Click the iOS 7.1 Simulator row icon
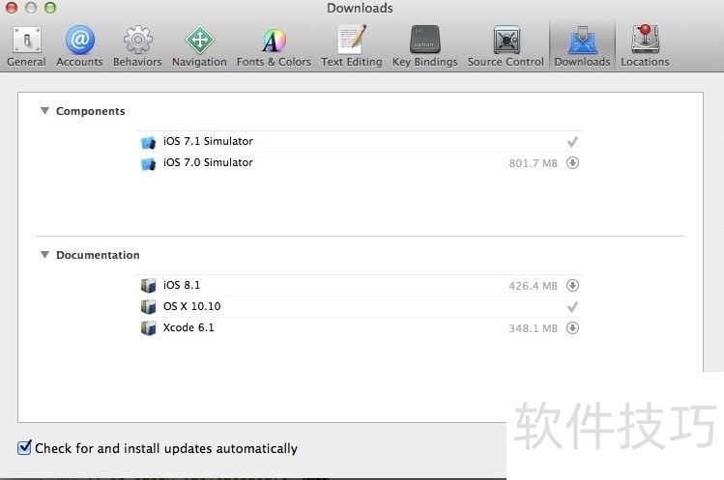 point(148,143)
